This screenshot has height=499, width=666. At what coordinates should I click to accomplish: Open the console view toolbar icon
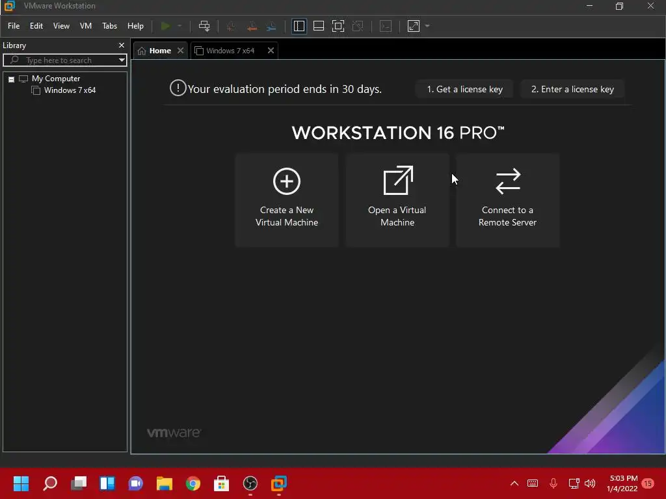tap(386, 26)
